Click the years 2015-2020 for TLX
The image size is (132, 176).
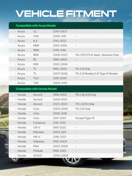[x=60, y=78]
